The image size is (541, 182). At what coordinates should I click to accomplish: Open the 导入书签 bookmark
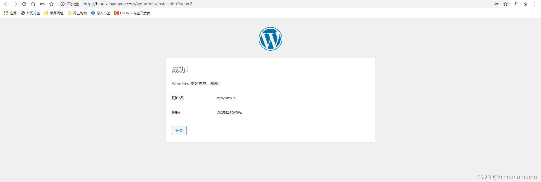(101, 13)
